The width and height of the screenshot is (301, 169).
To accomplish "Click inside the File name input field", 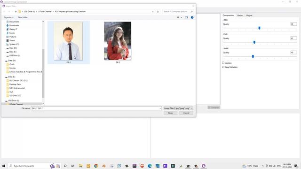I will [x=95, y=108].
